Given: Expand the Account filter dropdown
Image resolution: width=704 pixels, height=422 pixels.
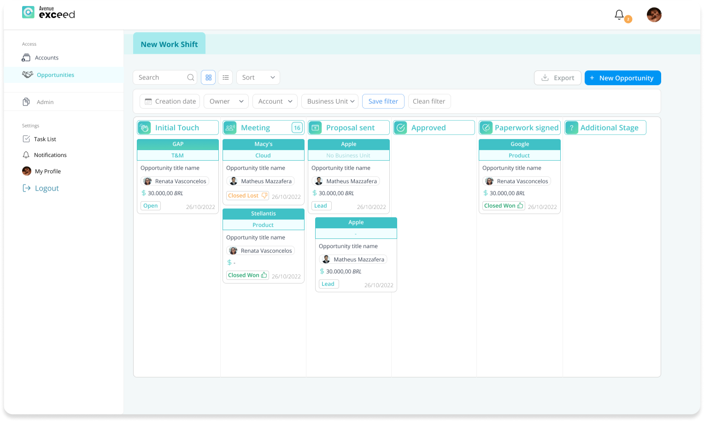Looking at the screenshot, I should 275,101.
